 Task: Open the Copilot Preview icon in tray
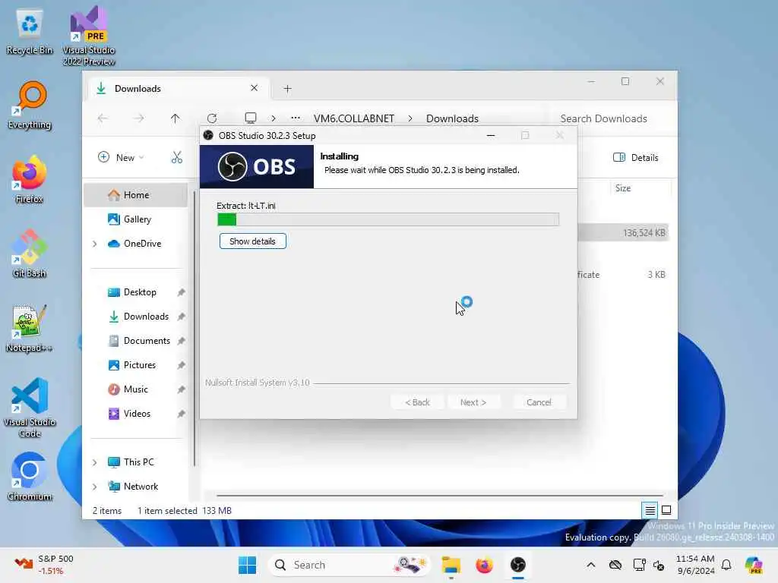[x=754, y=565]
